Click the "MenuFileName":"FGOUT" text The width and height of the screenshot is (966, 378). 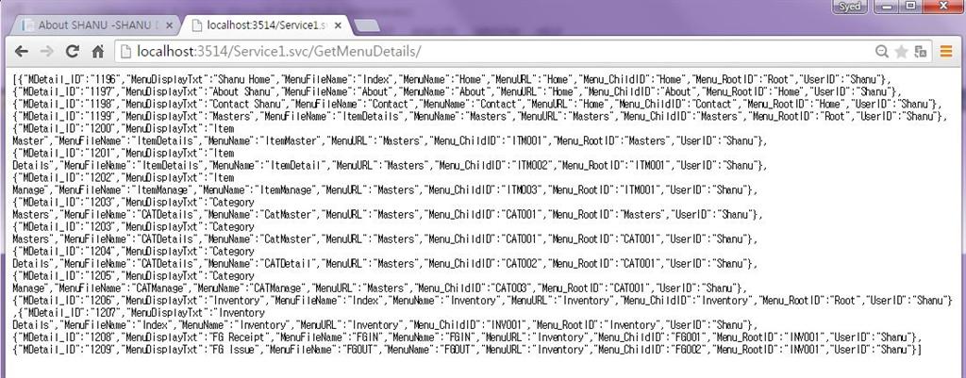(x=319, y=350)
